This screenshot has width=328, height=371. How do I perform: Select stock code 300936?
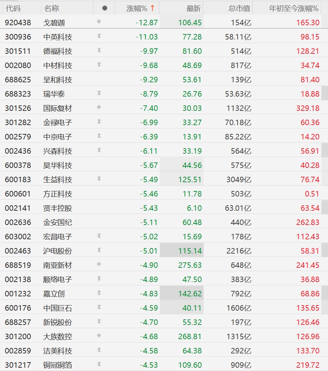18,37
